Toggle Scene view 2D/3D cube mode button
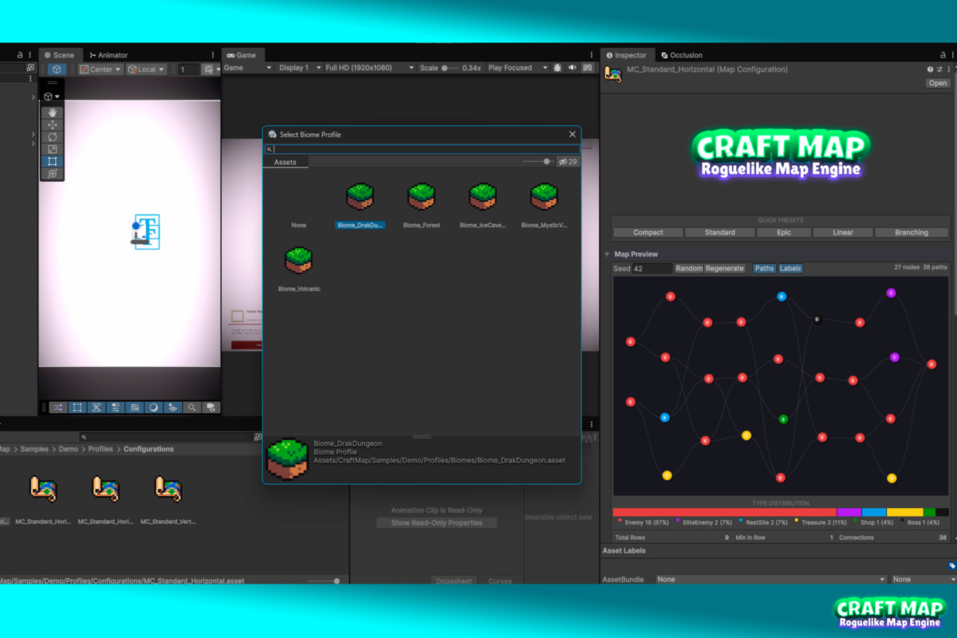The image size is (957, 638). [x=57, y=69]
